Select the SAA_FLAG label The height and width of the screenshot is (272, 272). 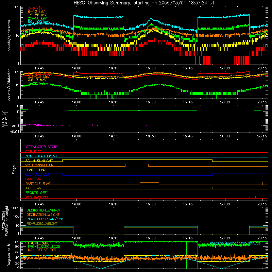click(x=33, y=179)
